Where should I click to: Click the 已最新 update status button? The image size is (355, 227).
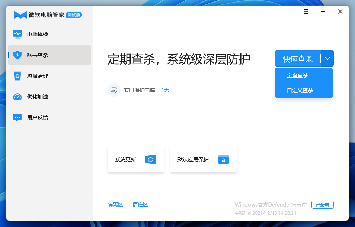point(322,205)
